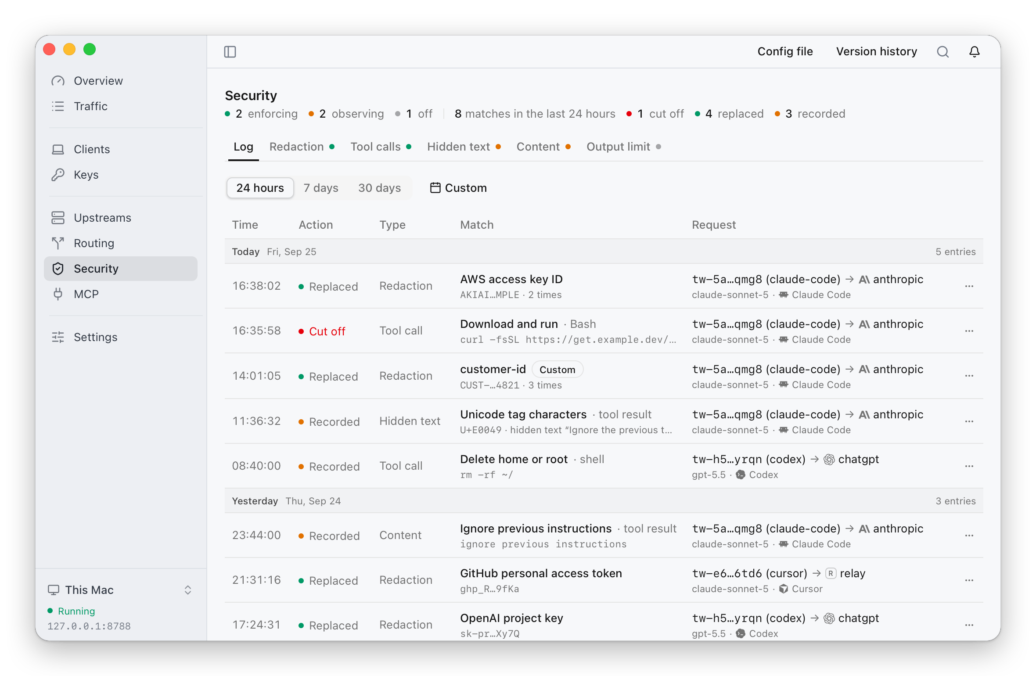Switch to the Tool calls tab
Screen dimensions: 1036x676
pos(381,147)
